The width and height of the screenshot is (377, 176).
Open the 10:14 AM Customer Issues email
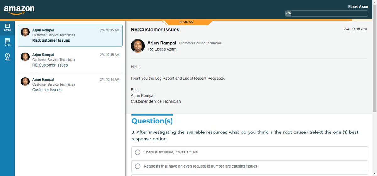tap(70, 85)
